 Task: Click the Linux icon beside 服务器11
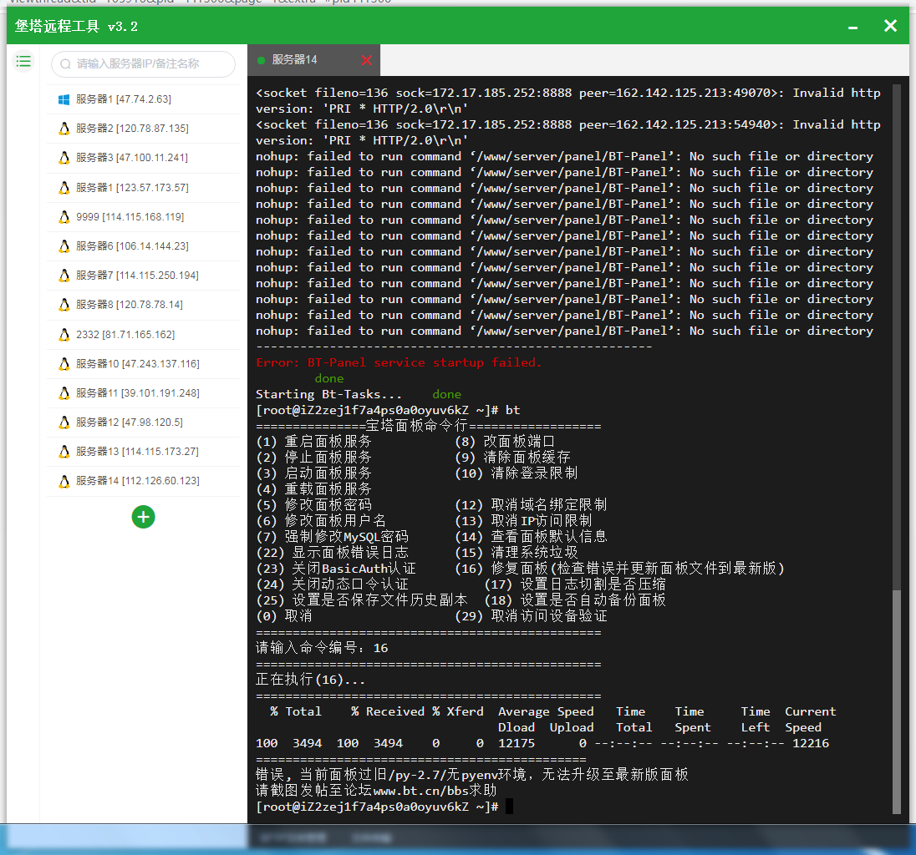coord(64,393)
